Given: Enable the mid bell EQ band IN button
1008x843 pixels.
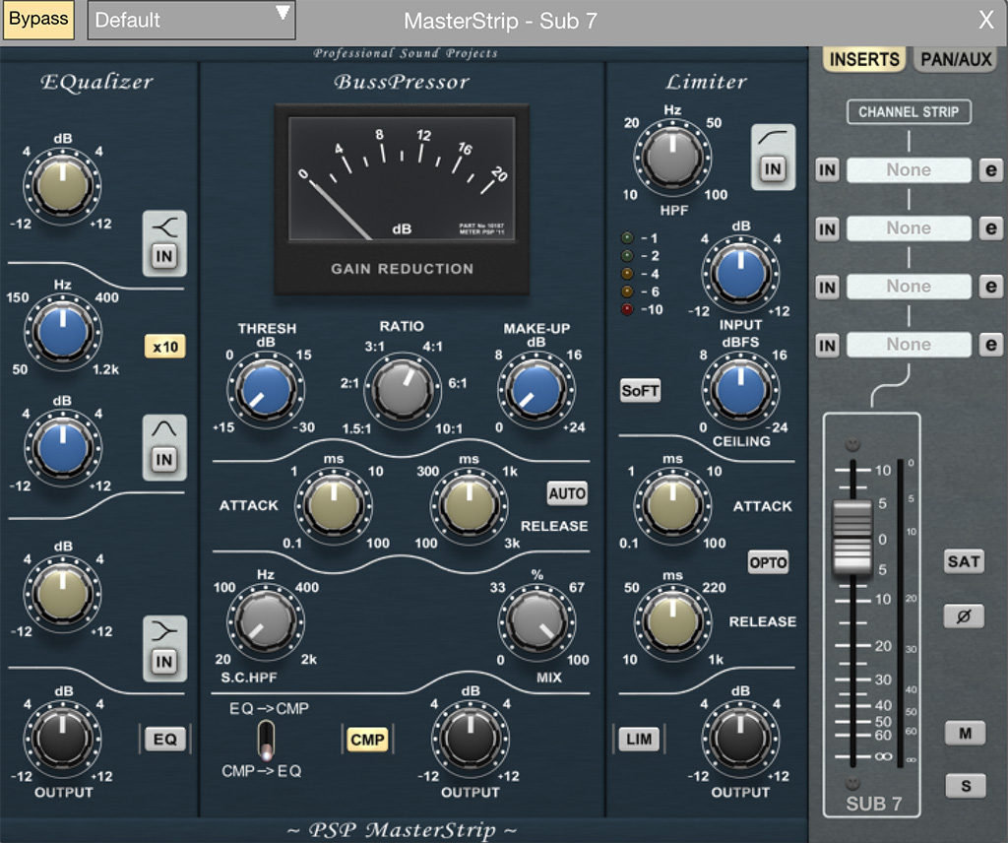Looking at the screenshot, I should [x=164, y=459].
